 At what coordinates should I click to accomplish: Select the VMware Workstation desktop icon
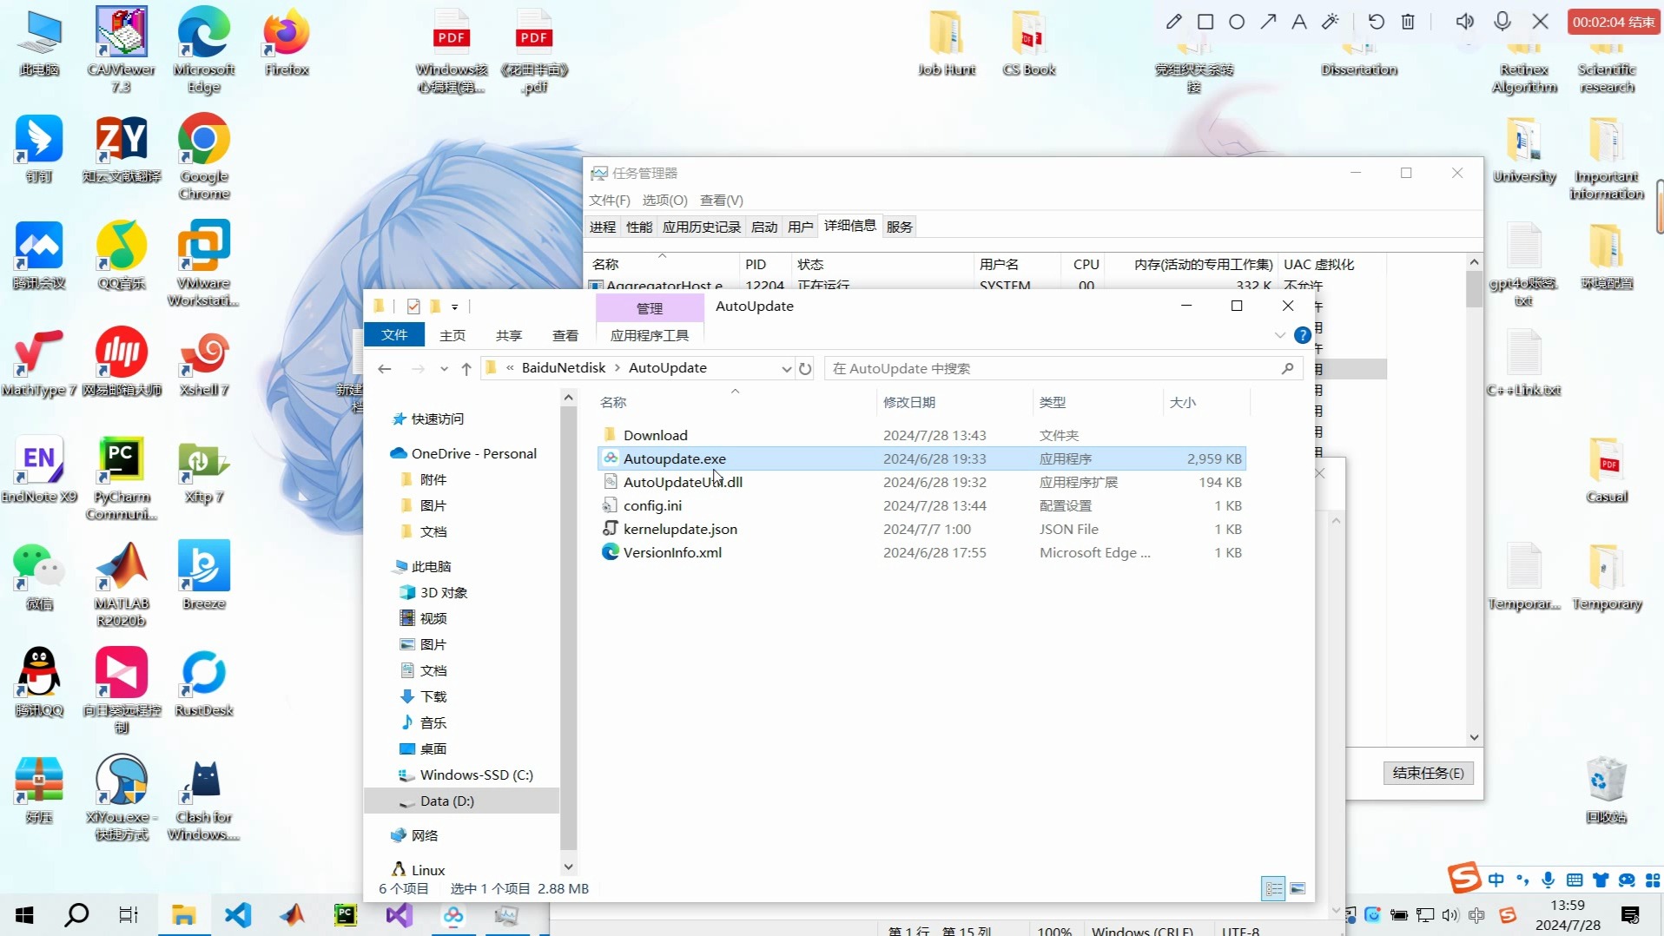[x=204, y=264]
